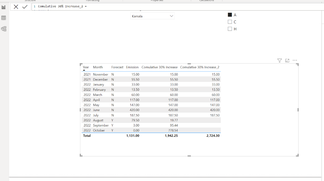Image resolution: width=324 pixels, height=181 pixels.
Task: Click the 19.77 value in August row
Action: (174, 120)
